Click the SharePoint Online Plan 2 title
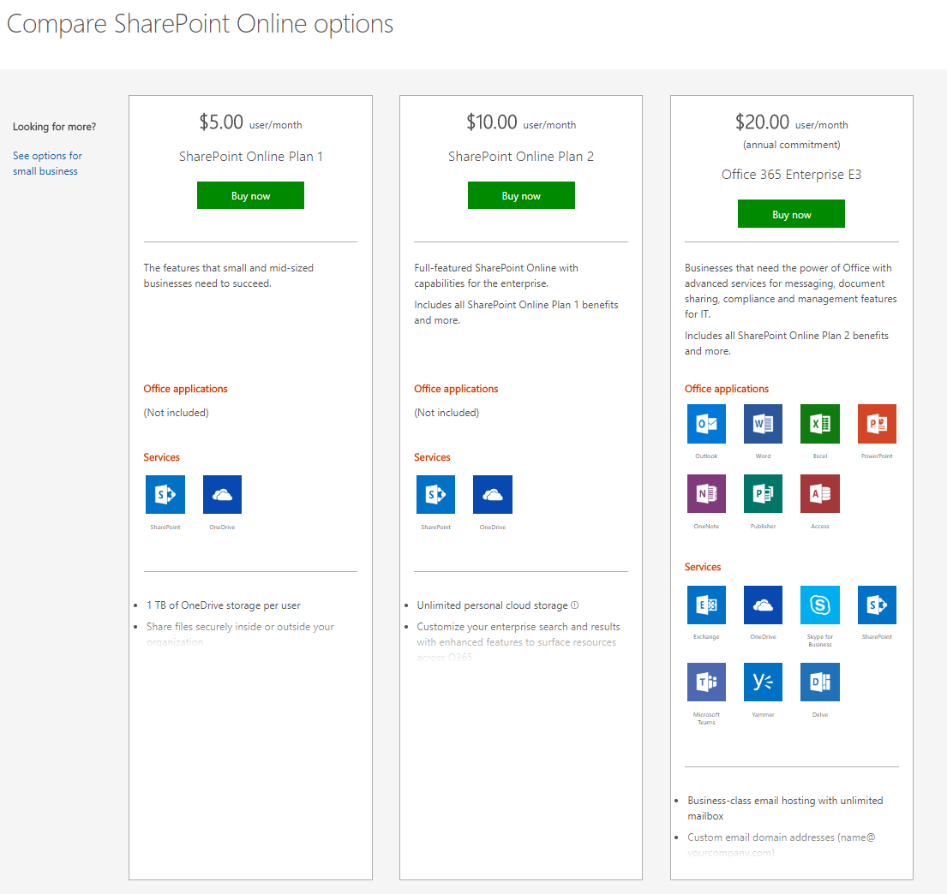The image size is (947, 894). (521, 157)
